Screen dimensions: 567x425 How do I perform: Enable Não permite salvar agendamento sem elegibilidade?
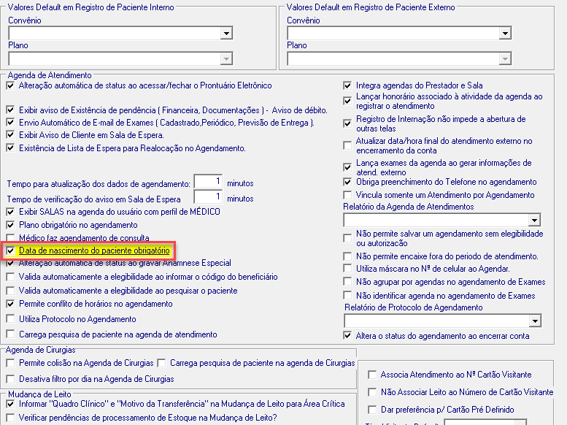(347, 238)
